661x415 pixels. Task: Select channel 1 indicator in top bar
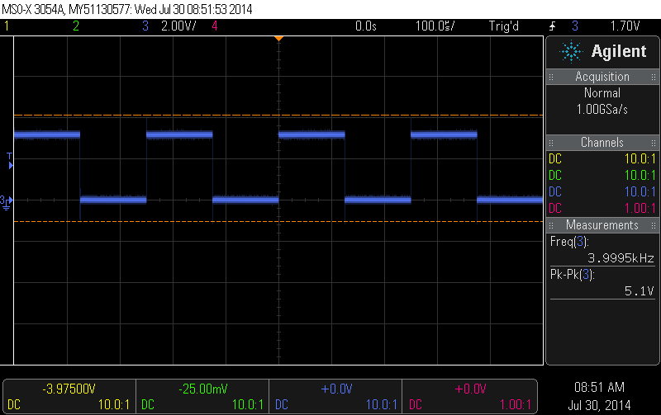pos(7,26)
